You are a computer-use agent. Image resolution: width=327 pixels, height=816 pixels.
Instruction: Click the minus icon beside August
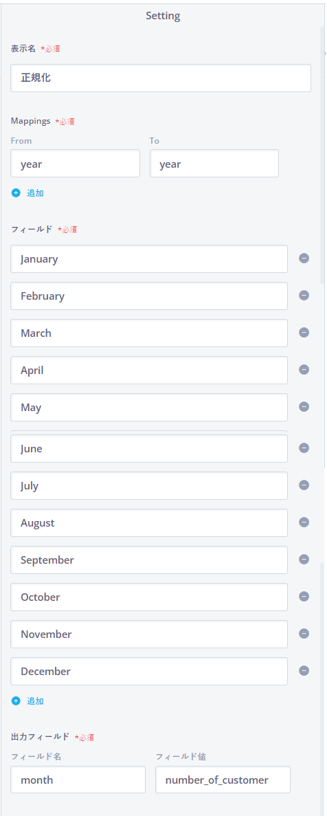pos(304,522)
